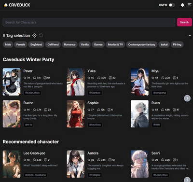Click the image count icon on Ruen
This screenshot has height=182, width=193.
[174, 110]
